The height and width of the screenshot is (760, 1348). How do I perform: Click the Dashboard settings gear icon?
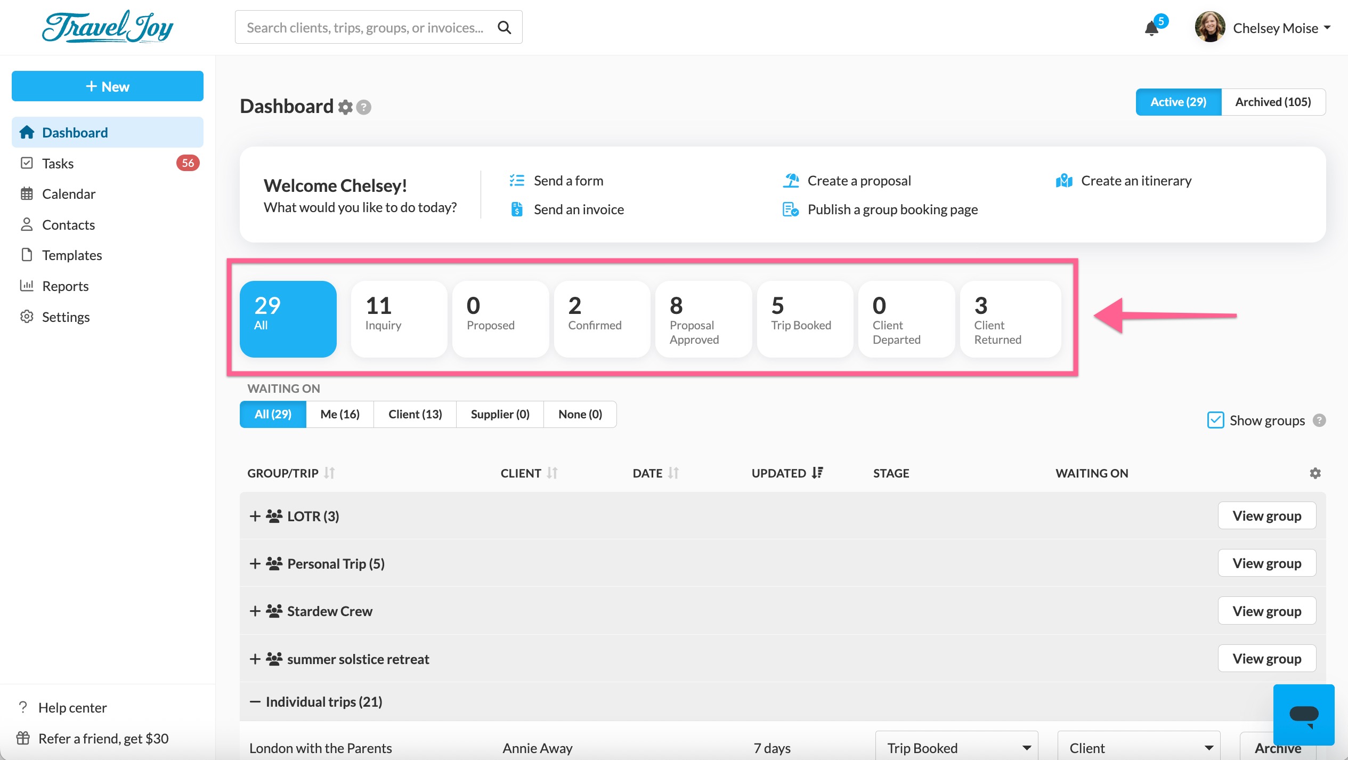(x=345, y=107)
